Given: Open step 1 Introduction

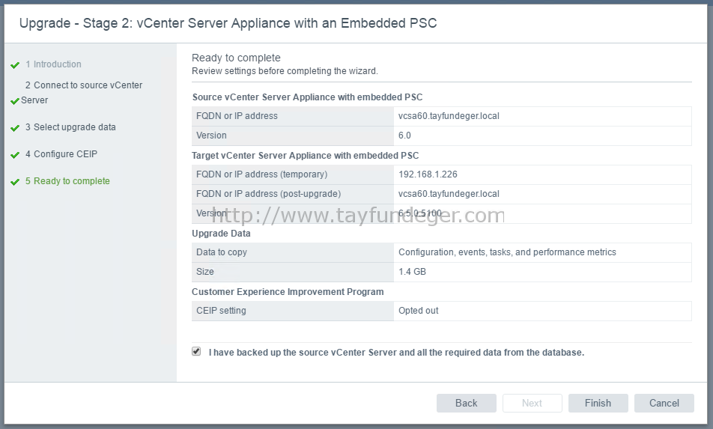Looking at the screenshot, I should [53, 64].
